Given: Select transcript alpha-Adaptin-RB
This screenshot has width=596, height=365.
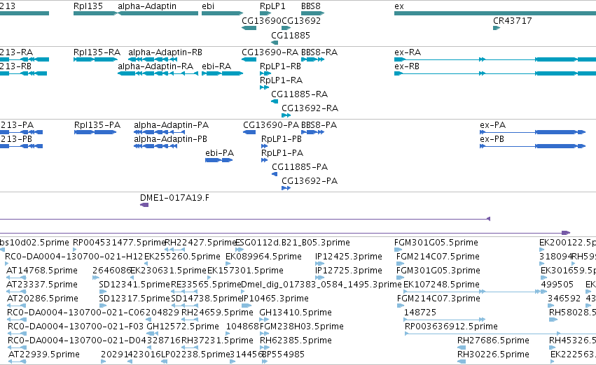Looking at the screenshot, I should (165, 52).
